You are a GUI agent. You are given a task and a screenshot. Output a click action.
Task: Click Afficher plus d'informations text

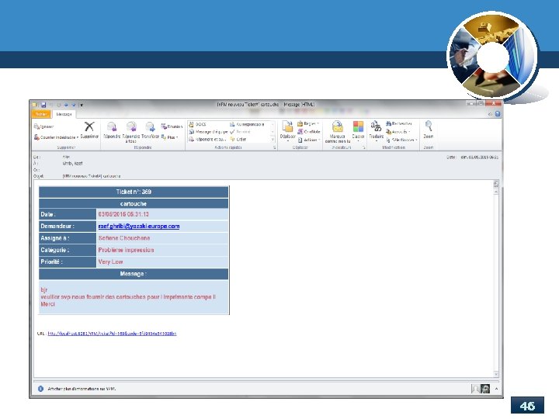tap(82, 389)
